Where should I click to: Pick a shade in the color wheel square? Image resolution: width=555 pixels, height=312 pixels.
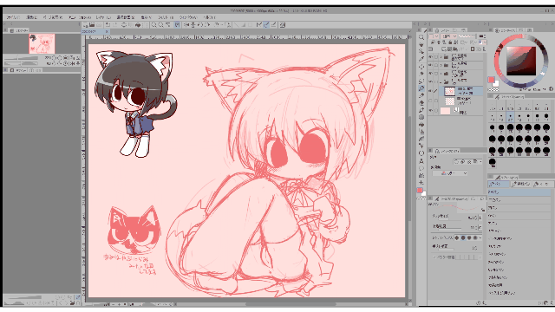pos(521,61)
